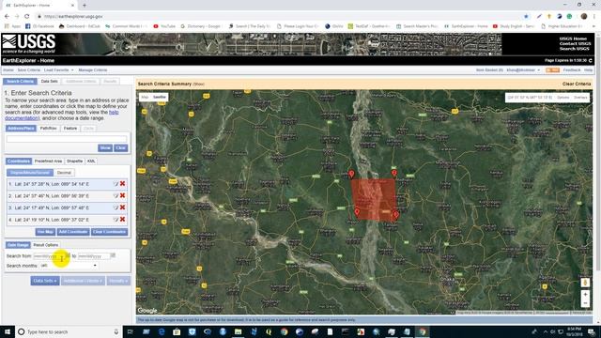The image size is (601, 338).
Task: Open the Result Options tab
Action: (x=46, y=244)
